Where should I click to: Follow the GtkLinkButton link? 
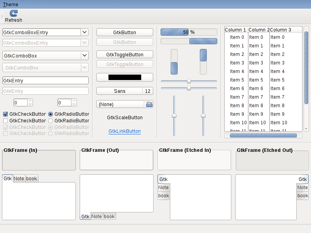pos(124,131)
